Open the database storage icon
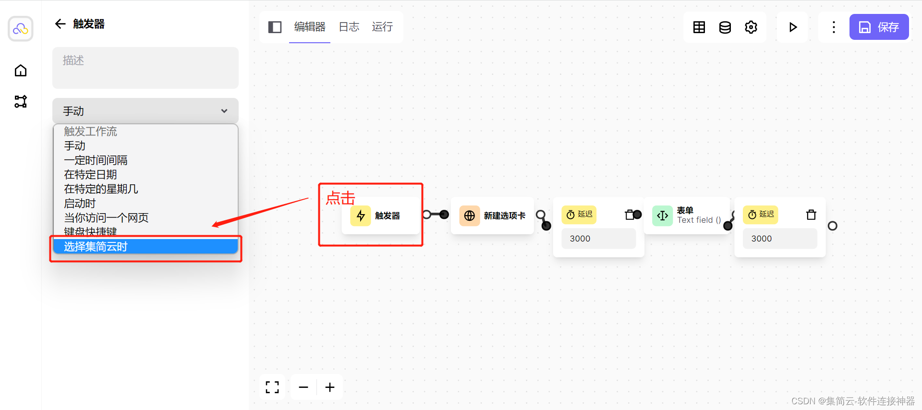This screenshot has height=410, width=922. [x=725, y=27]
